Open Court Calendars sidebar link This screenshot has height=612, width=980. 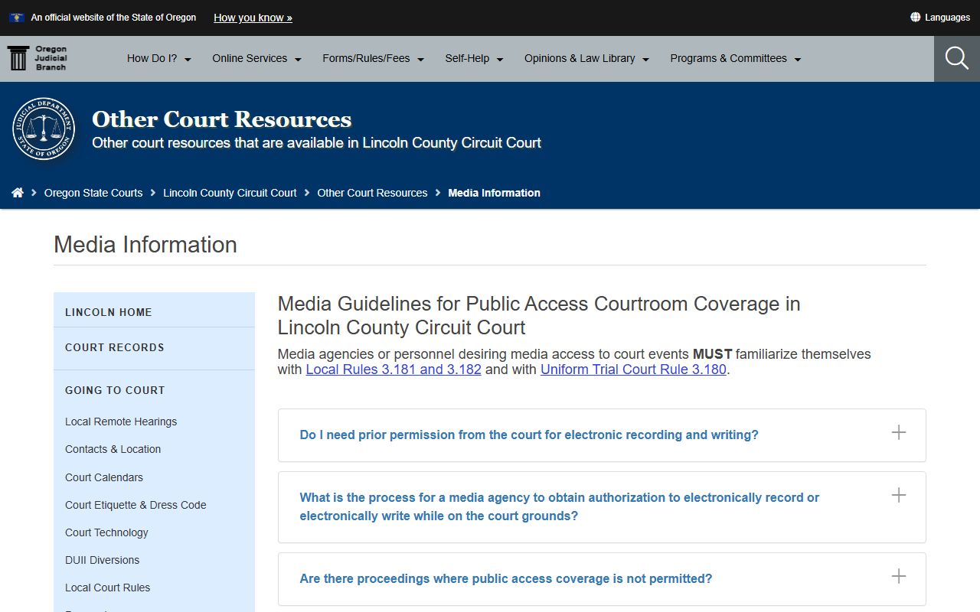coord(104,477)
